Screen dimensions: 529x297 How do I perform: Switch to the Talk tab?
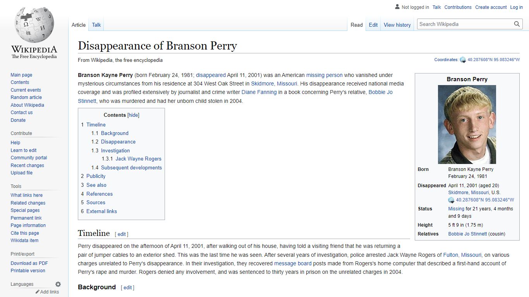click(x=96, y=25)
